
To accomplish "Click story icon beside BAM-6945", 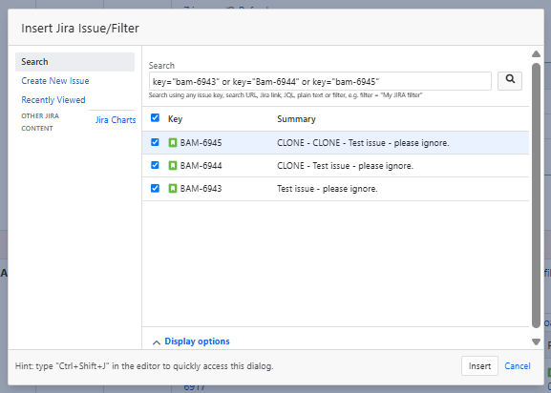I will 173,142.
